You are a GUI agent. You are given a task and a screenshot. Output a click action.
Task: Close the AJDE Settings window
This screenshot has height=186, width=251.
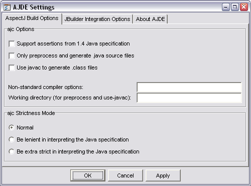tap(244, 7)
